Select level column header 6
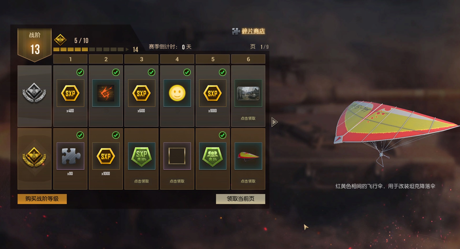The height and width of the screenshot is (249, 460). 248,59
